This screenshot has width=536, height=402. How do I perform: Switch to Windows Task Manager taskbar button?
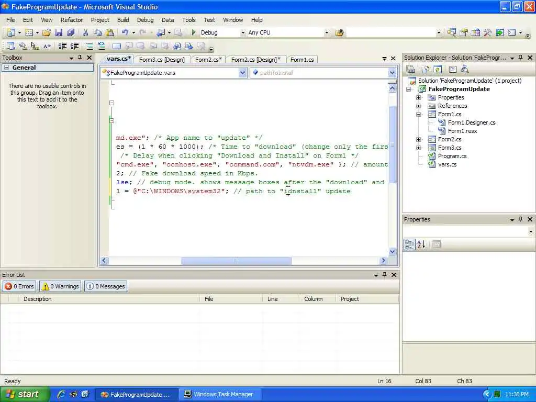coord(219,394)
